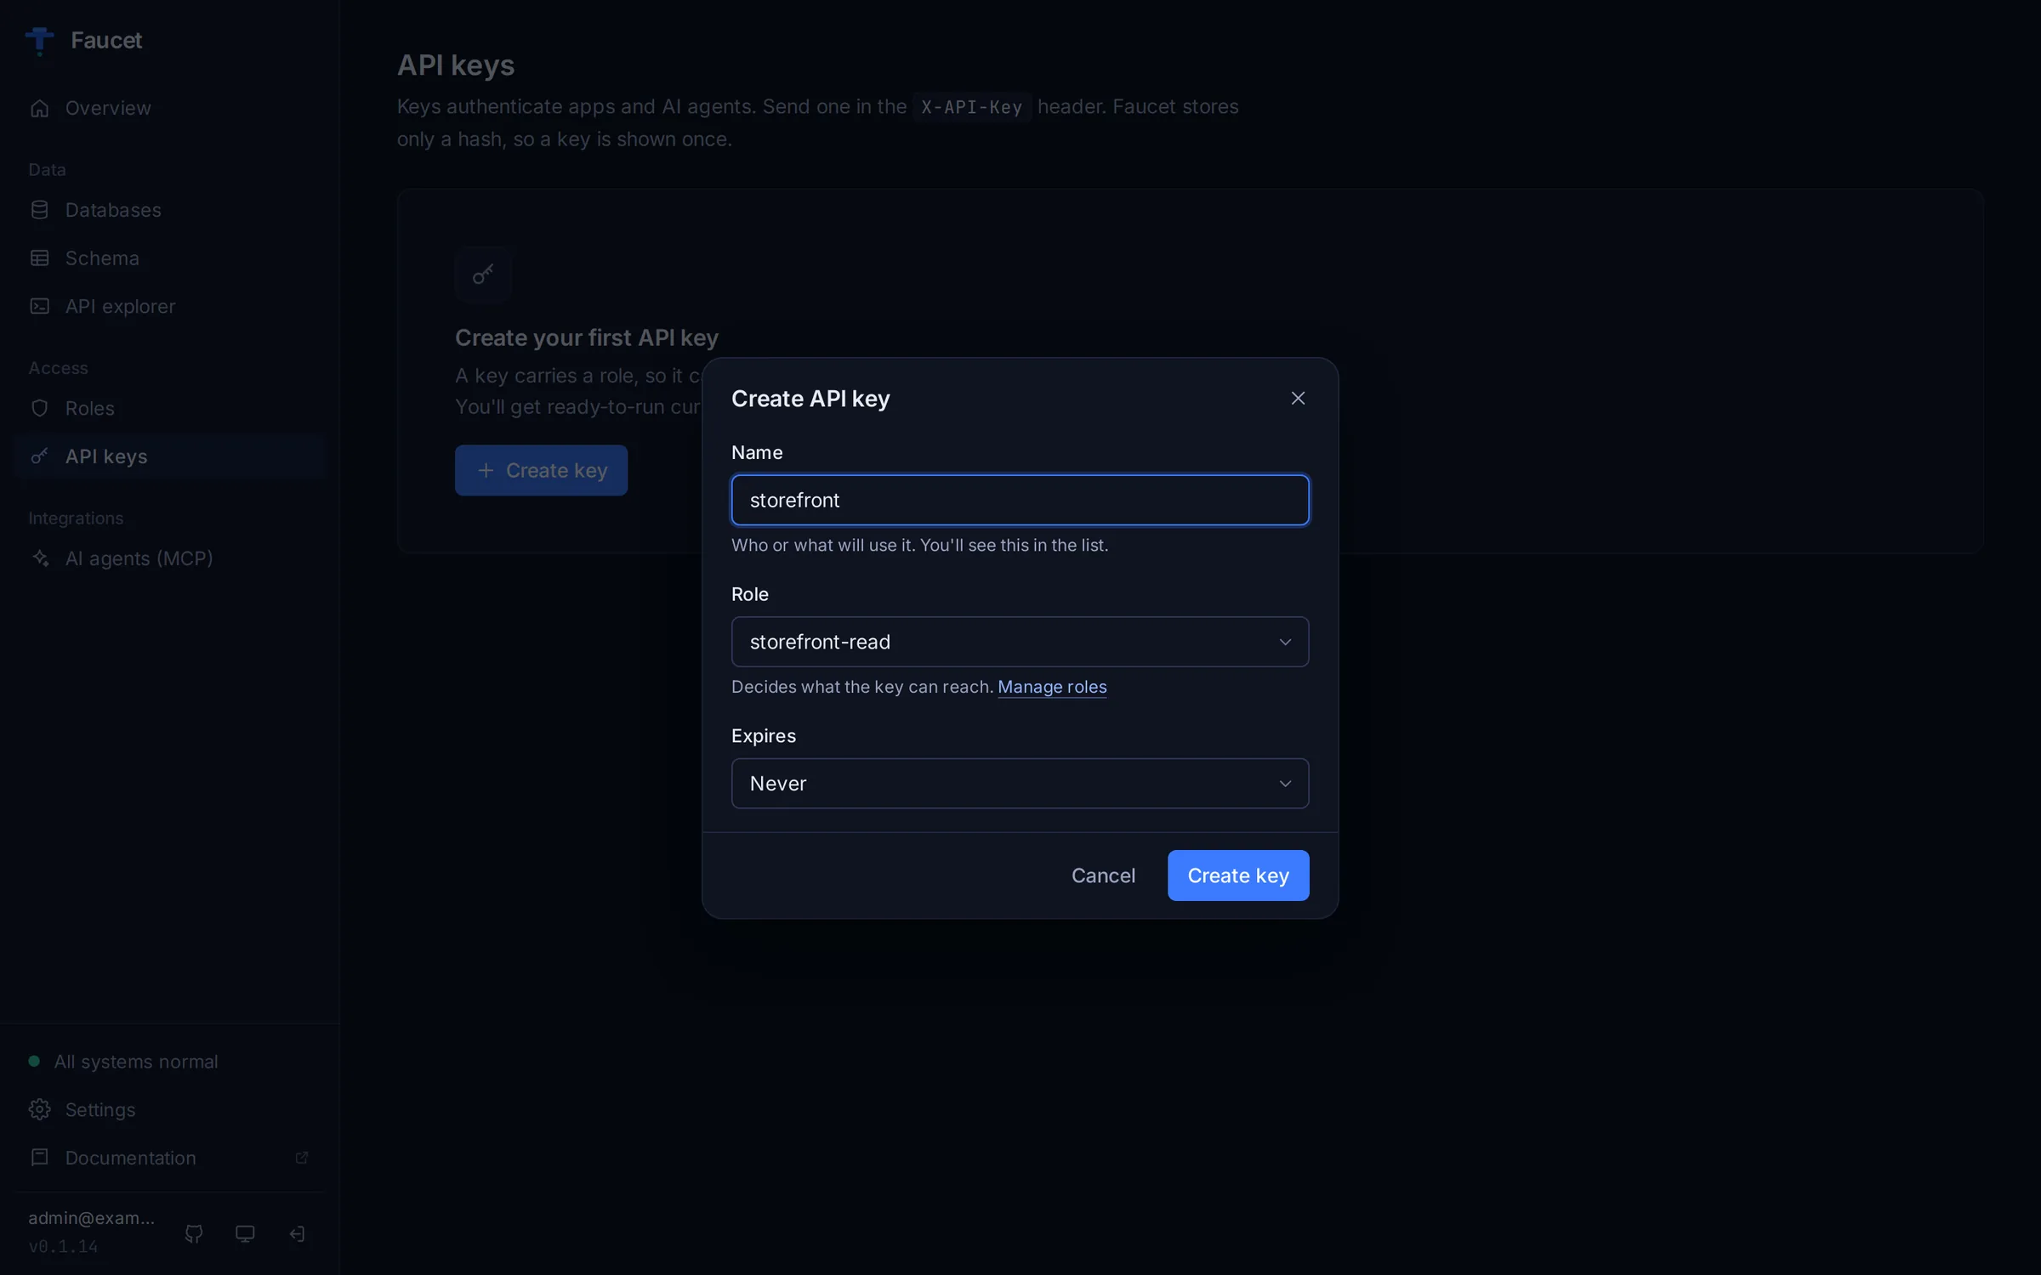This screenshot has height=1275, width=2041.
Task: Click the background Create key button with plus icon
Action: pyautogui.click(x=541, y=470)
